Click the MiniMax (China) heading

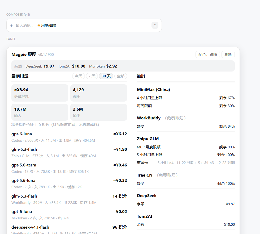tap(153, 90)
